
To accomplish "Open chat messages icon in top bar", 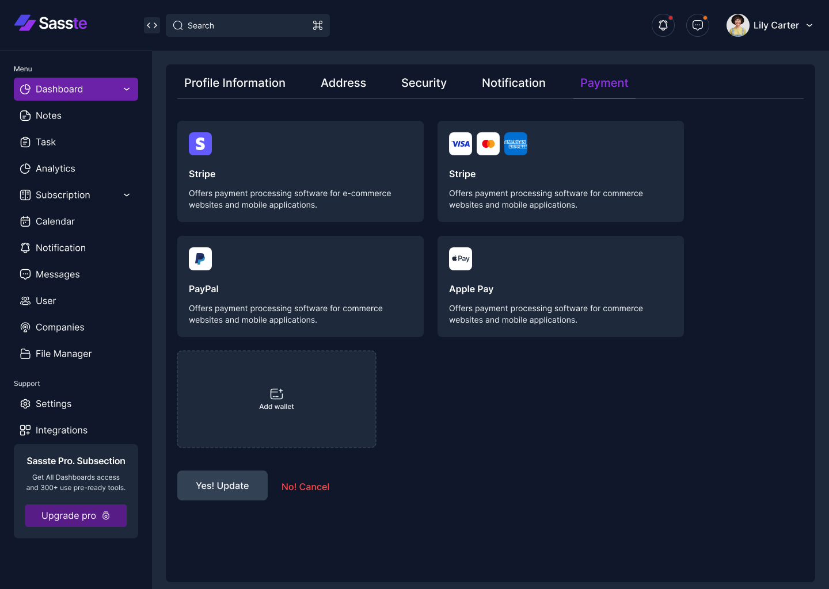I will [698, 25].
